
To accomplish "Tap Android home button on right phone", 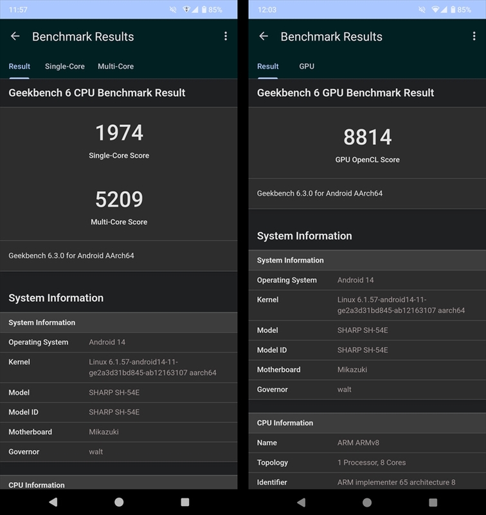I will pos(367,502).
